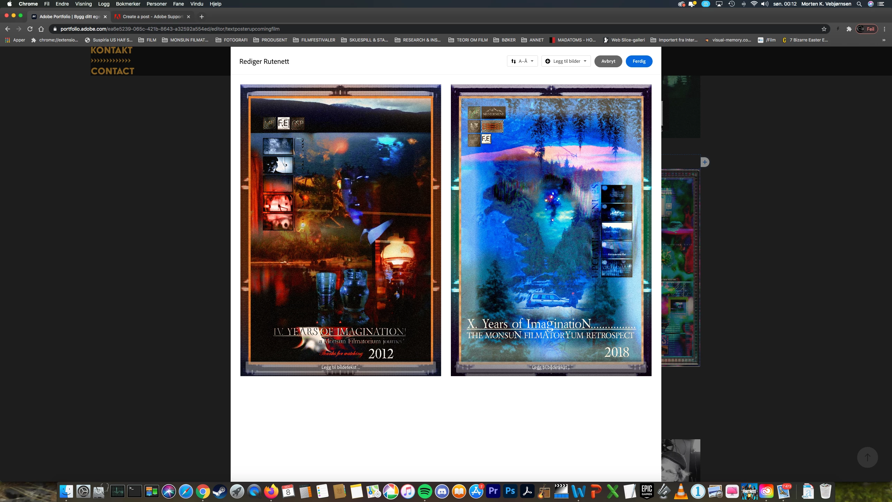Select the 2012 poster thumbnail
Viewport: 892px width, 502px height.
click(x=340, y=223)
